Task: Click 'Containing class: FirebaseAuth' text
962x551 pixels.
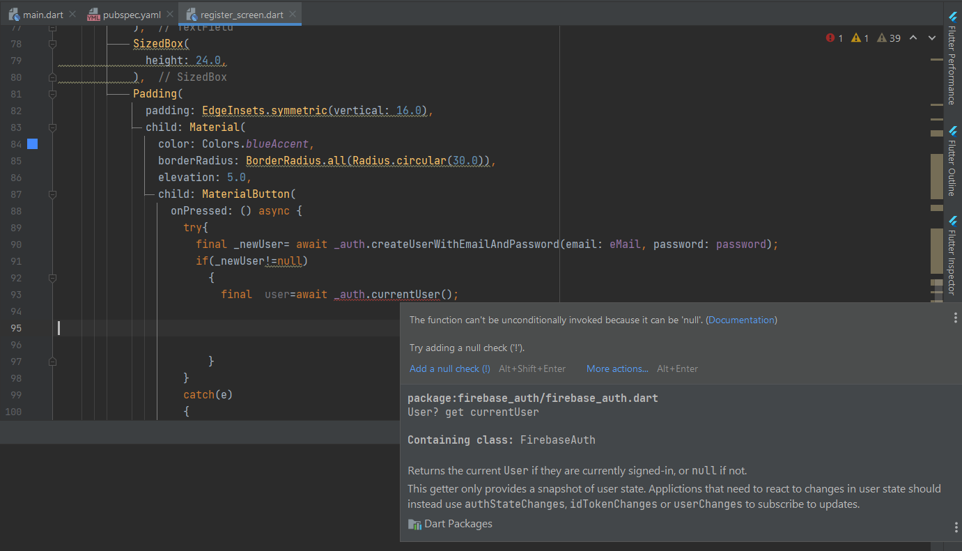Action: point(502,440)
